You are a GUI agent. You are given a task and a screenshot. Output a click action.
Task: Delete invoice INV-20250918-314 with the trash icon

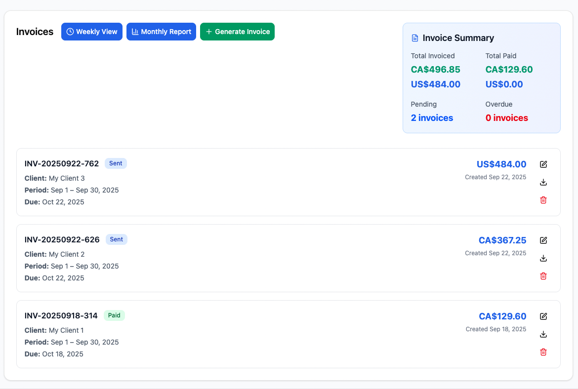click(543, 352)
